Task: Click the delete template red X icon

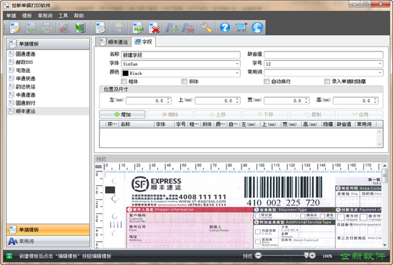Action: point(154,28)
